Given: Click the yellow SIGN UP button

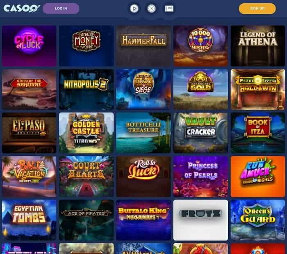Looking at the screenshot, I should pos(257,9).
